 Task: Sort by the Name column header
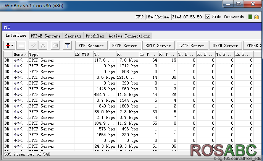21,54
